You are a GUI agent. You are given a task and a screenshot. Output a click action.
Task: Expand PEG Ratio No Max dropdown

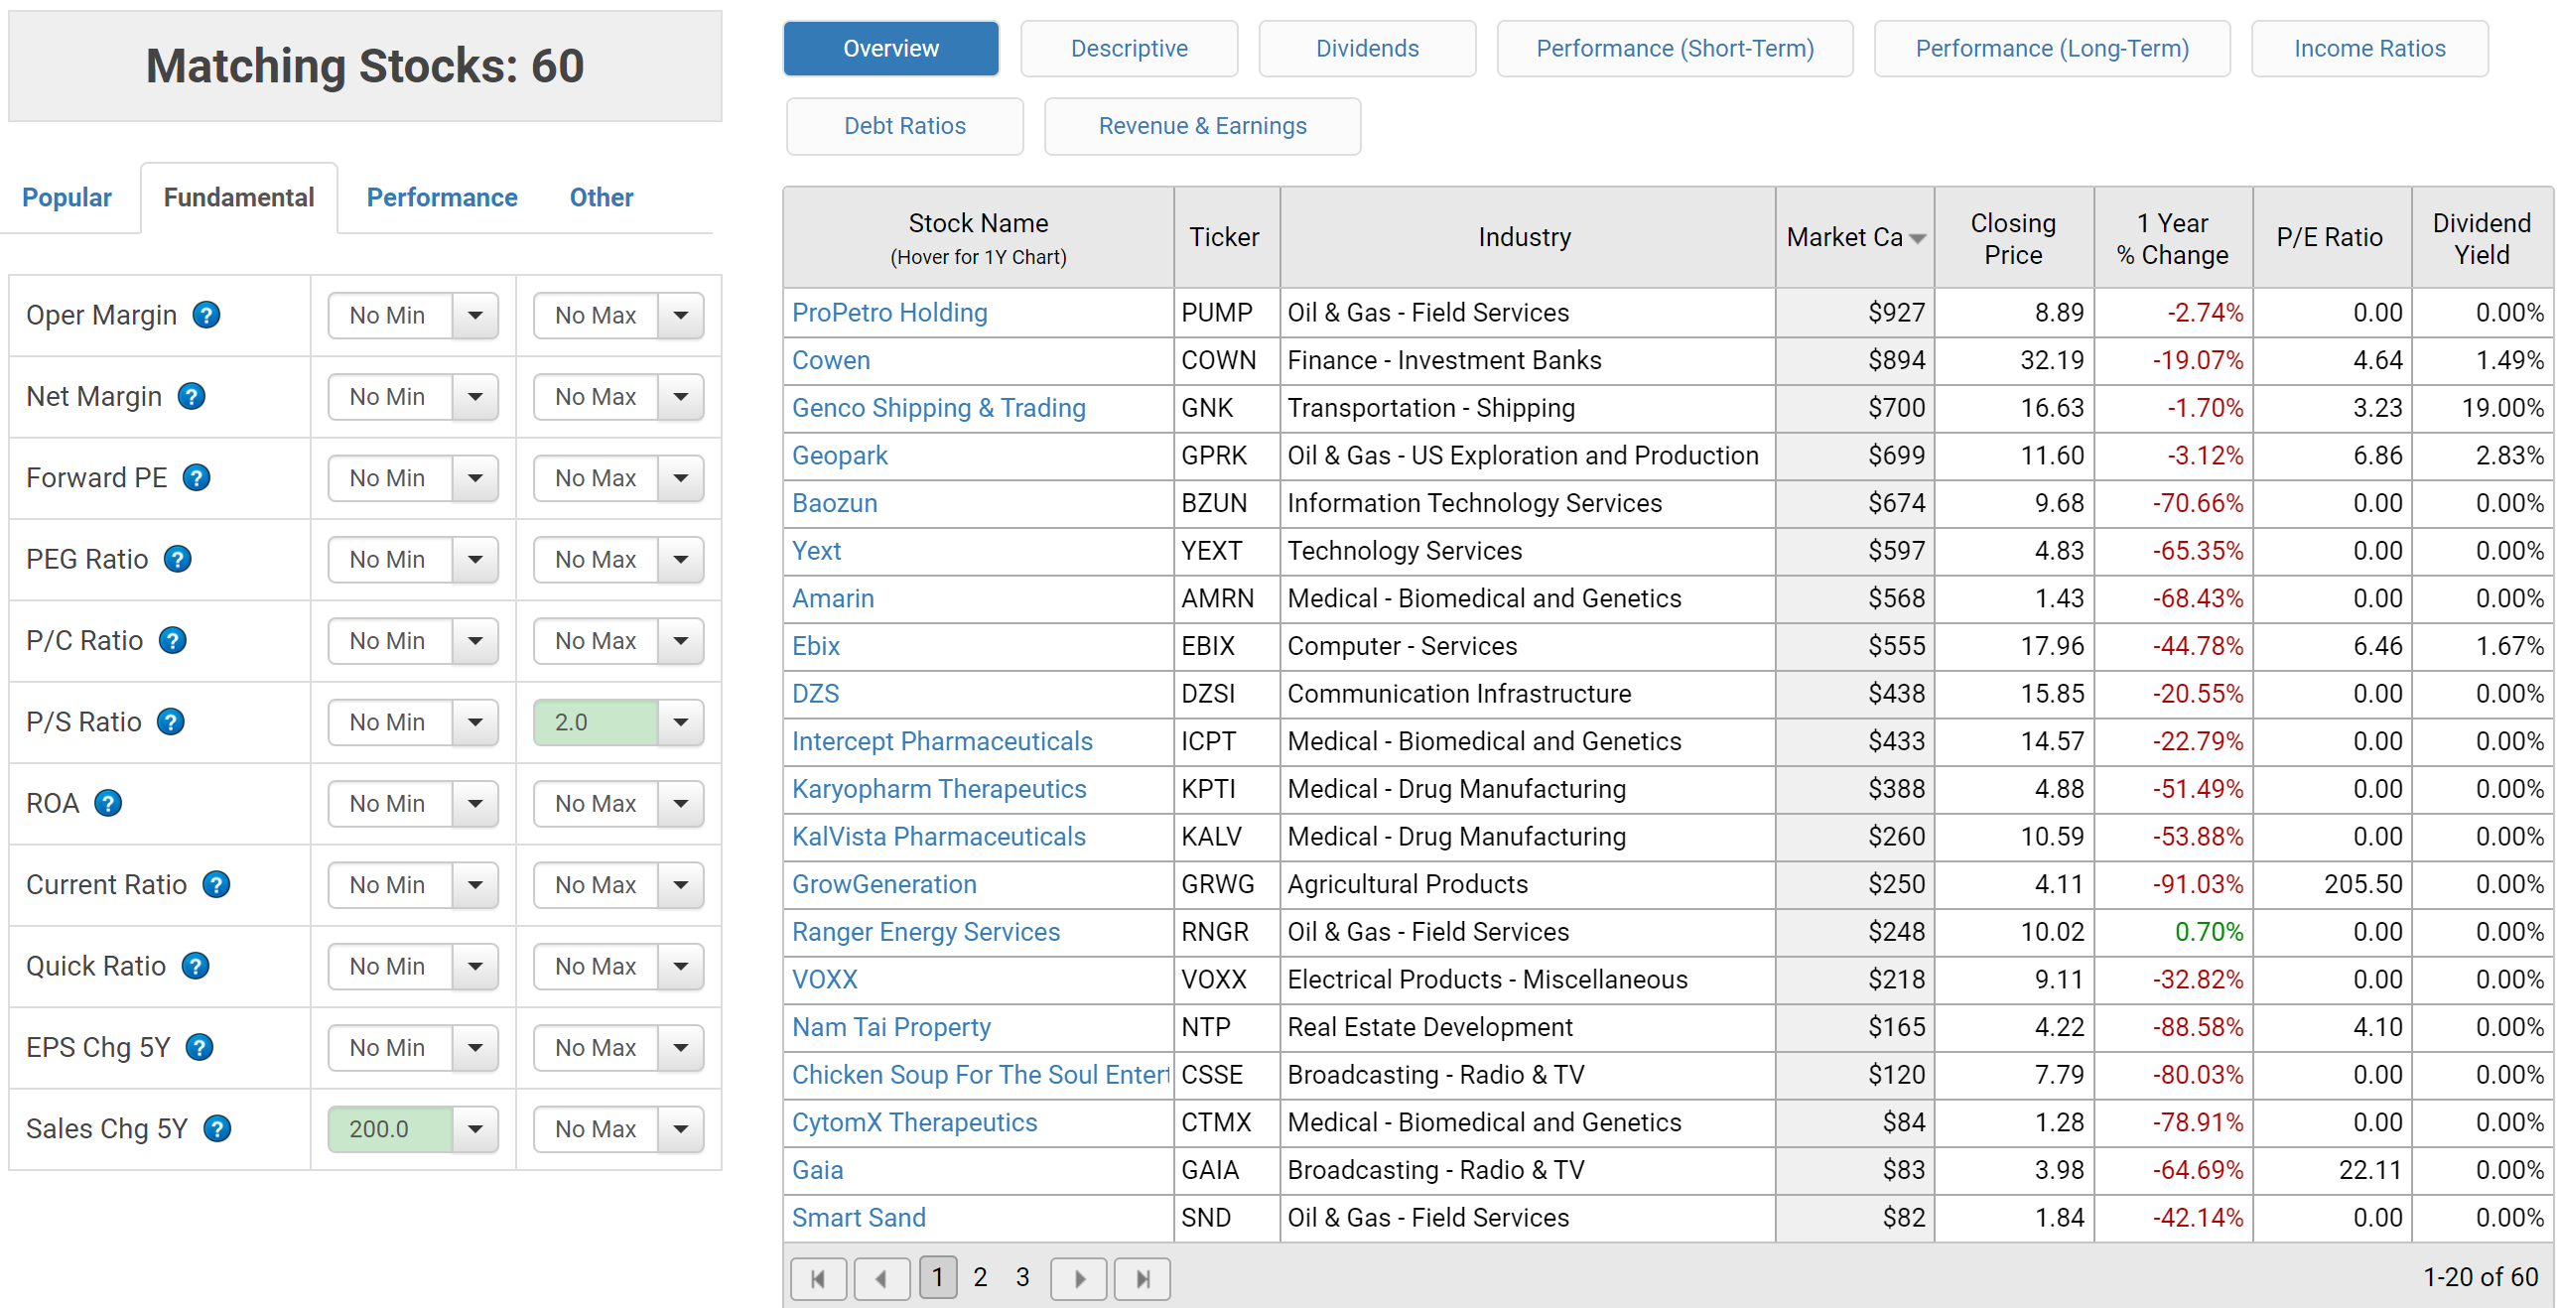pyautogui.click(x=681, y=560)
